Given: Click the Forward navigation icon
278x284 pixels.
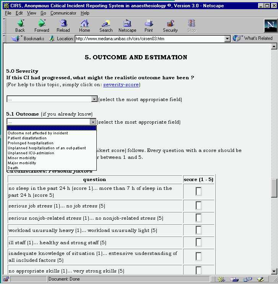Looking at the screenshot, I should [x=42, y=23].
